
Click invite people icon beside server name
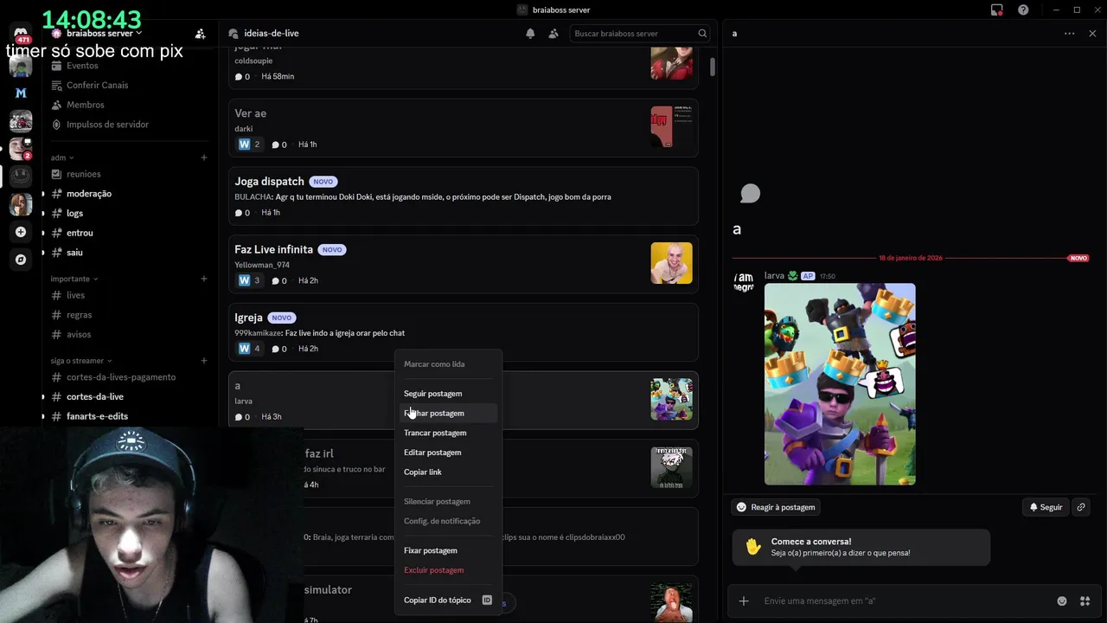click(200, 34)
